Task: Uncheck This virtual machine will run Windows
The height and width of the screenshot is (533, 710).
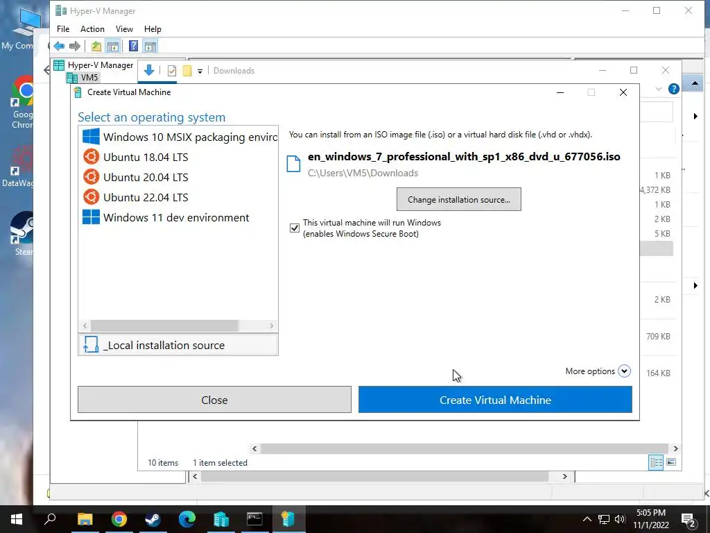Action: click(294, 228)
